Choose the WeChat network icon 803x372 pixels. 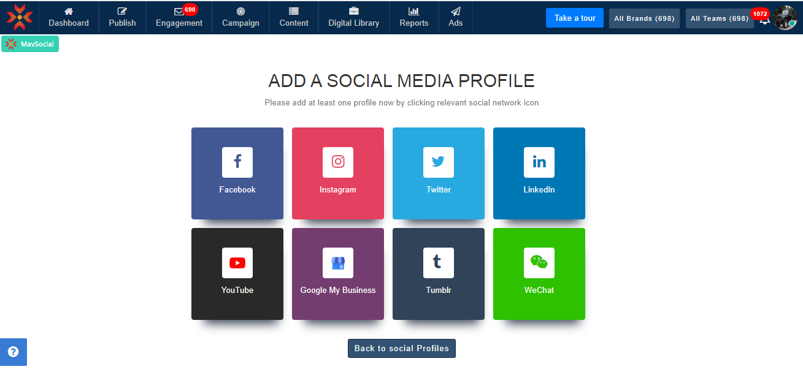tap(539, 273)
